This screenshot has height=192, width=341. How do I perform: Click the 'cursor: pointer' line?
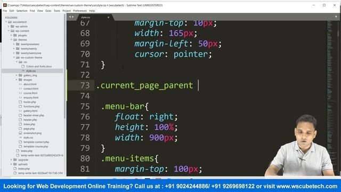173,54
